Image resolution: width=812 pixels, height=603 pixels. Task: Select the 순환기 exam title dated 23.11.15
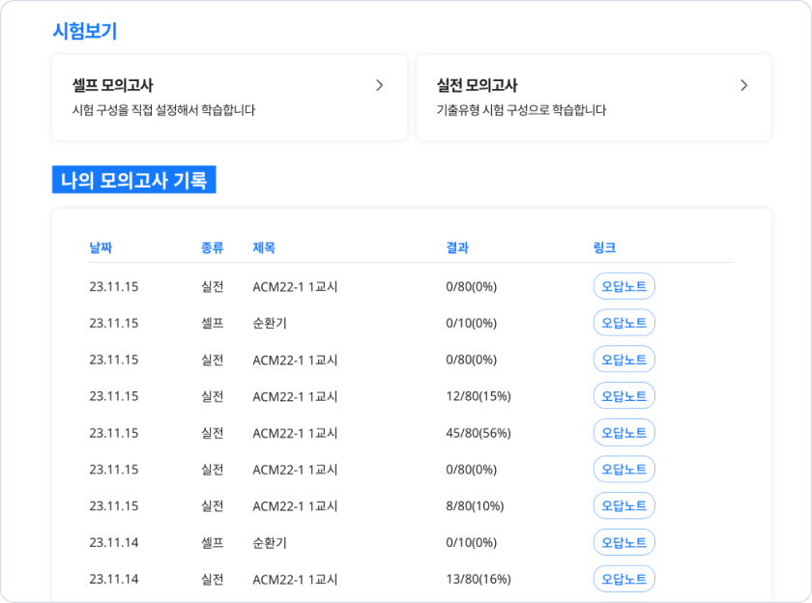coord(270,322)
